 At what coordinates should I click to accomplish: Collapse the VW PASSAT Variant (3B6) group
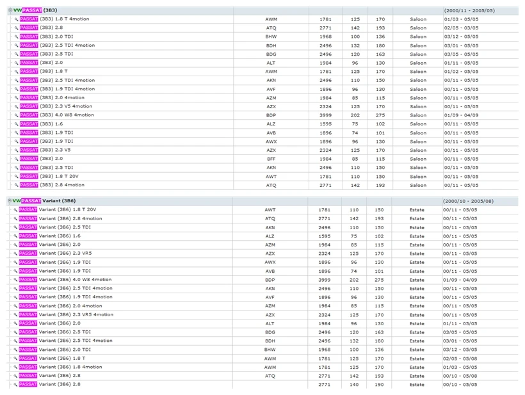point(10,201)
